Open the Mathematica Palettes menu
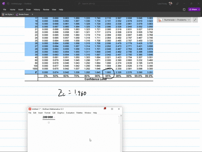The image size is (202, 152). click(80, 113)
